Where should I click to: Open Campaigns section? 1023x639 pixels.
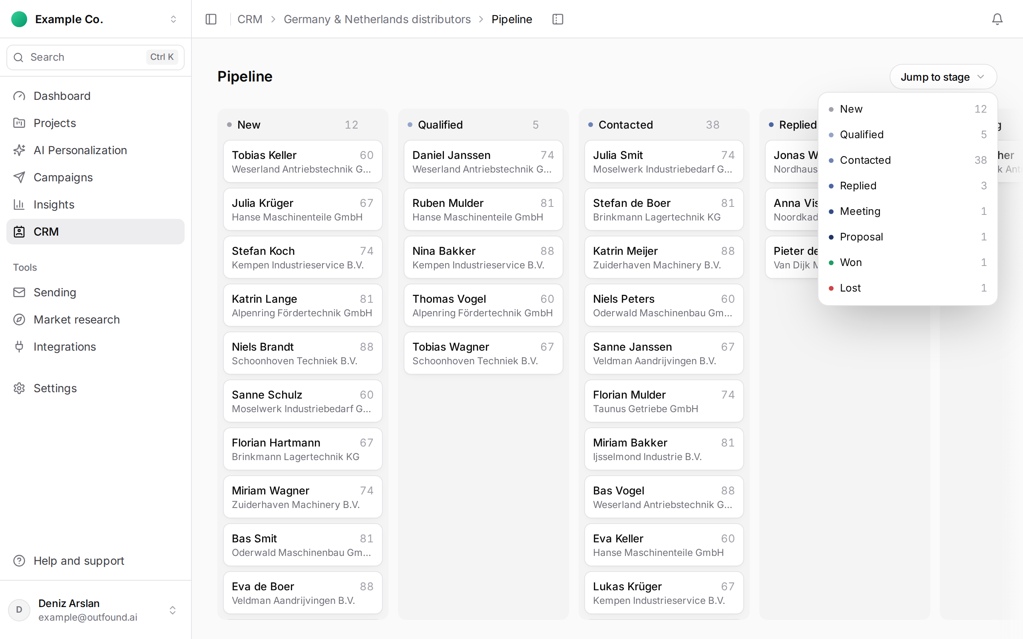pyautogui.click(x=96, y=177)
